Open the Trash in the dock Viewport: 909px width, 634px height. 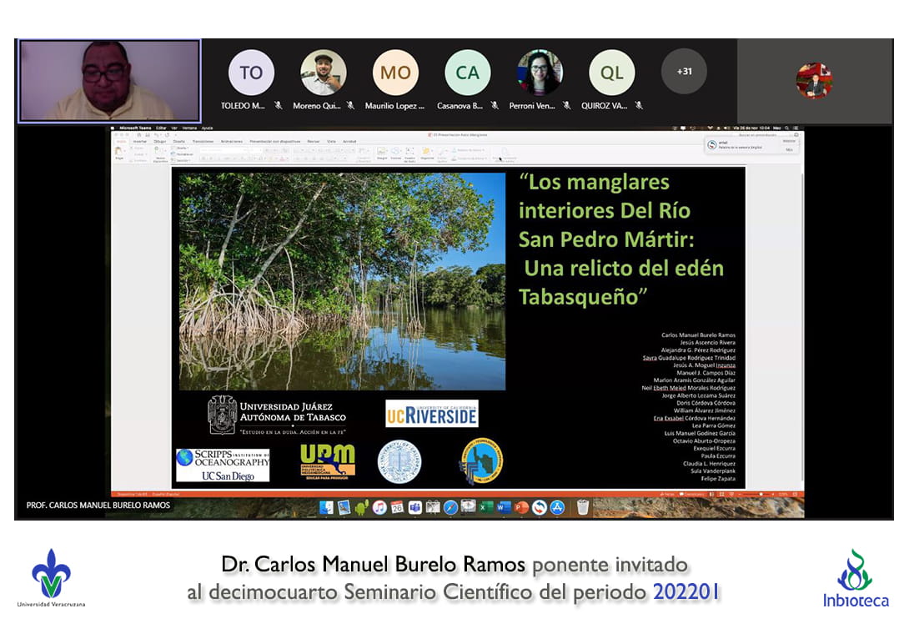click(583, 507)
